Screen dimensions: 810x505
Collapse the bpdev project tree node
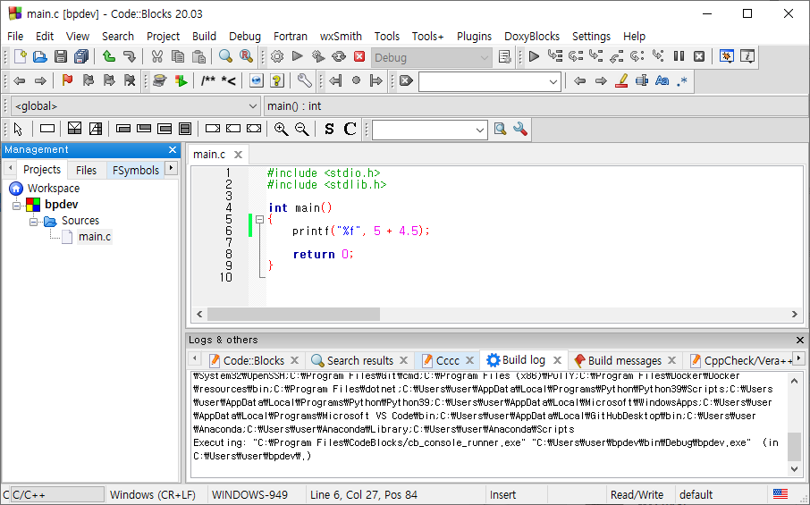coord(16,206)
